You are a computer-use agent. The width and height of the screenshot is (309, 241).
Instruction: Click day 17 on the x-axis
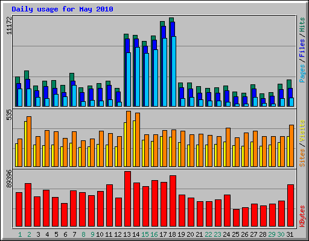(x=163, y=234)
